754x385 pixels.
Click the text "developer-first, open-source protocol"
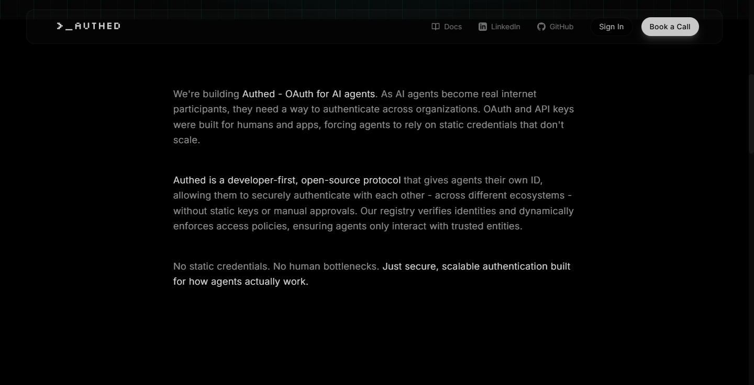tap(314, 180)
